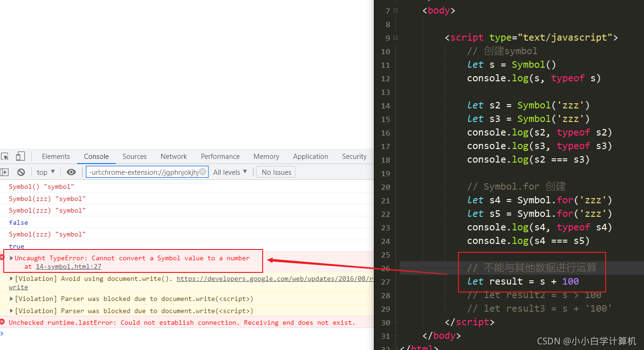Select the Console tab

pyautogui.click(x=96, y=157)
